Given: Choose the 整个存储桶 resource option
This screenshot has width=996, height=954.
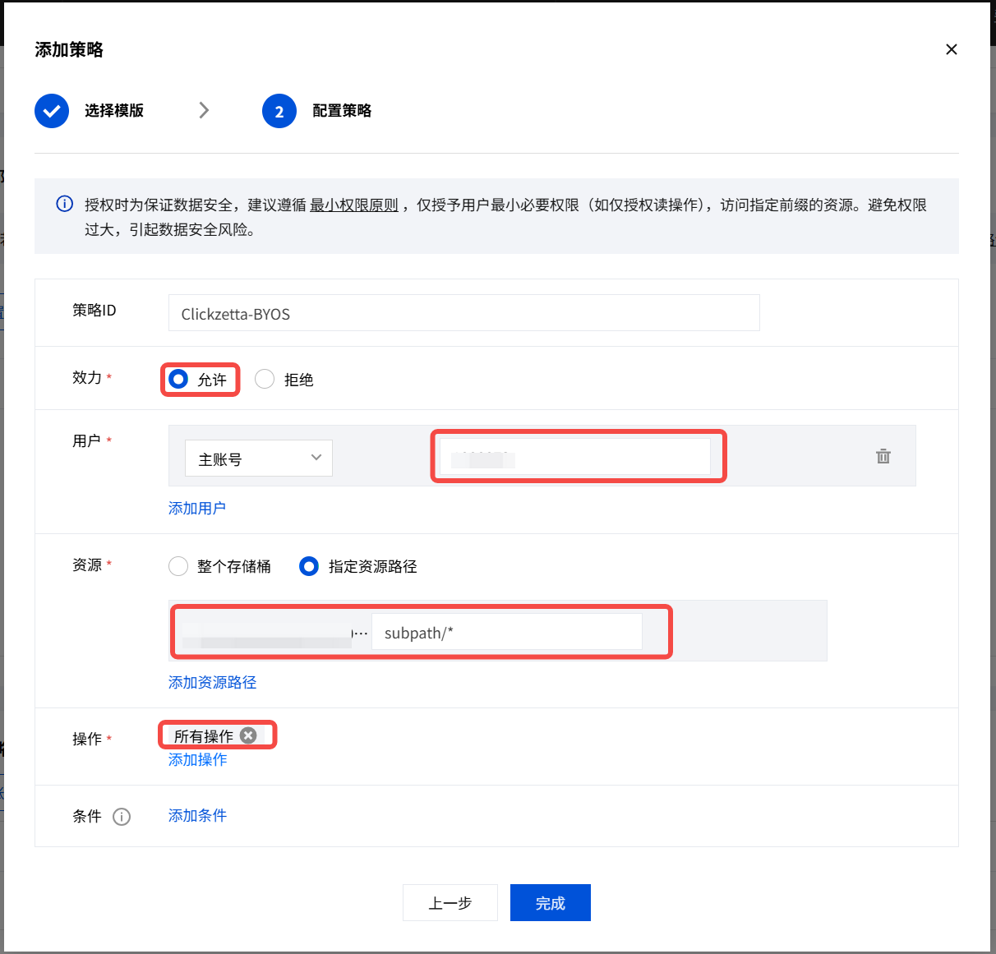Looking at the screenshot, I should click(x=178, y=566).
